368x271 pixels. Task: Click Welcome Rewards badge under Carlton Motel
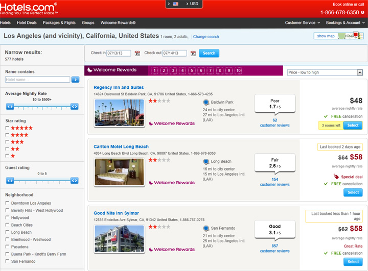[x=172, y=183]
